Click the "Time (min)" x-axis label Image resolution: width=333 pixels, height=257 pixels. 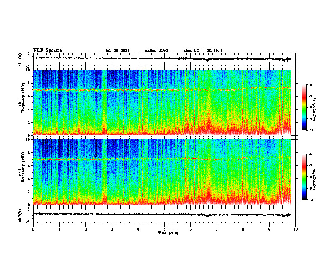[168, 233]
